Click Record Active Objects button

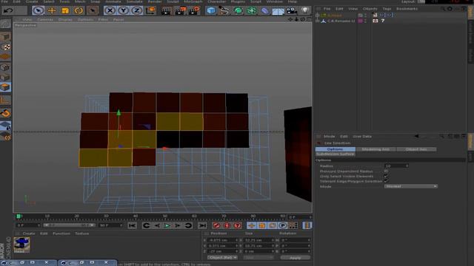[216, 225]
